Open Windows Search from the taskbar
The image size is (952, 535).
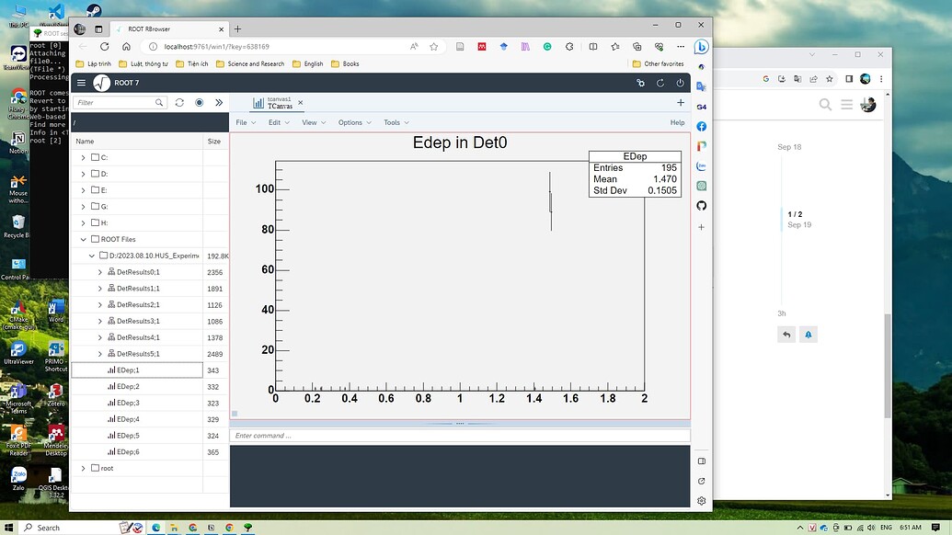(x=43, y=527)
